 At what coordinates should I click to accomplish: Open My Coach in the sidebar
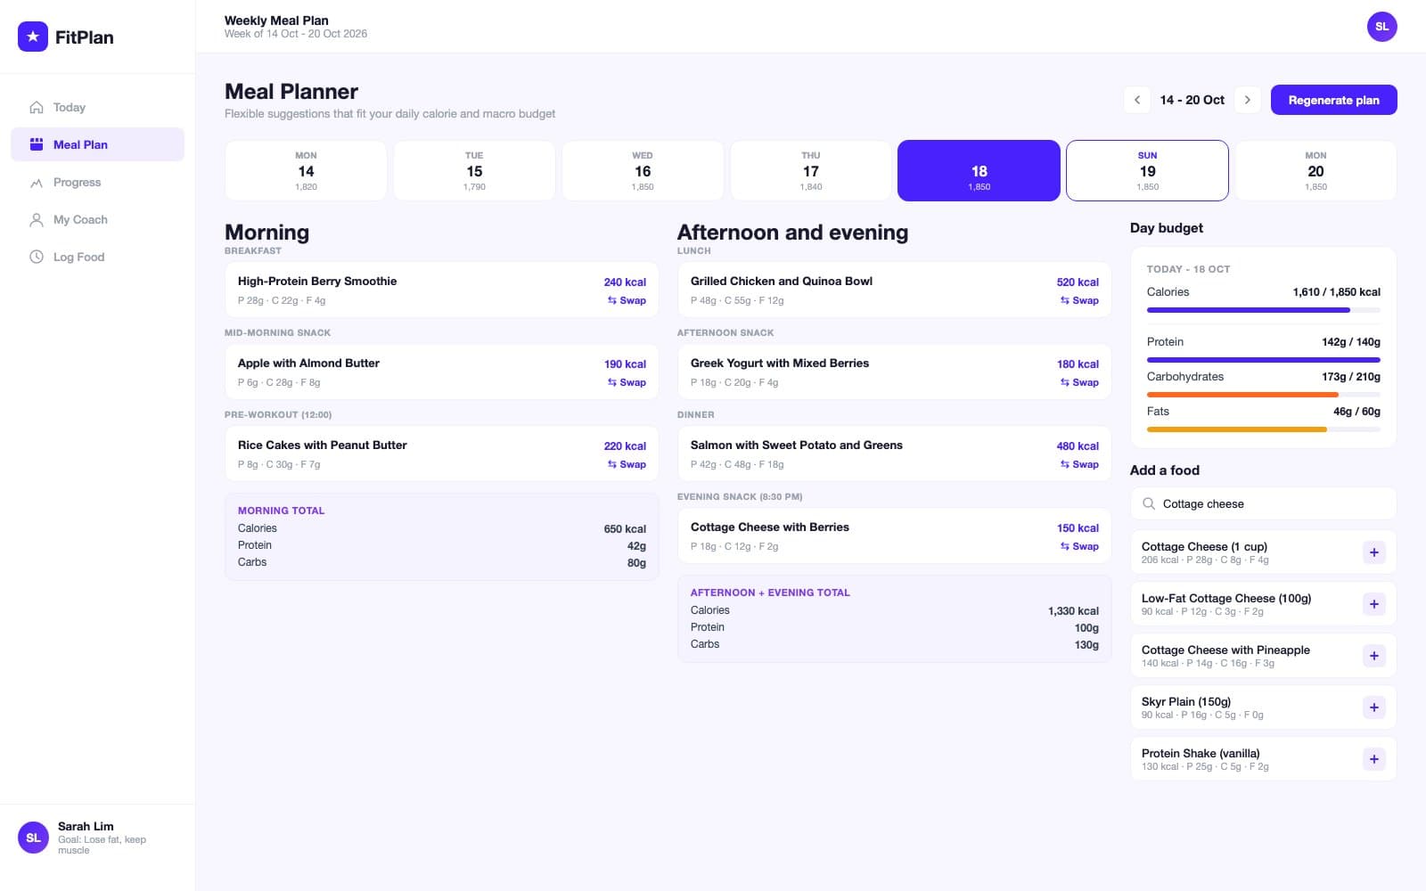(97, 219)
